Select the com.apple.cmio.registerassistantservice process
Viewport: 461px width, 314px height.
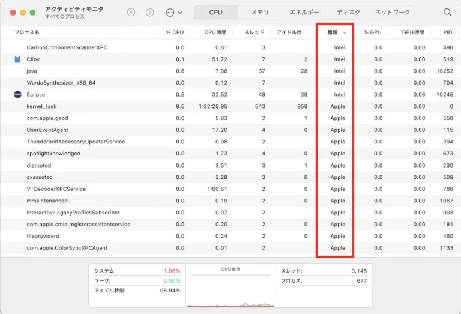pos(79,224)
